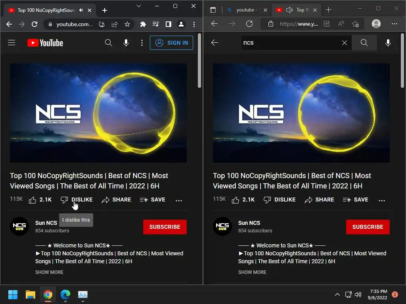Image resolution: width=406 pixels, height=304 pixels.
Task: Start voice search in Chrome YouTube page
Action: click(126, 43)
